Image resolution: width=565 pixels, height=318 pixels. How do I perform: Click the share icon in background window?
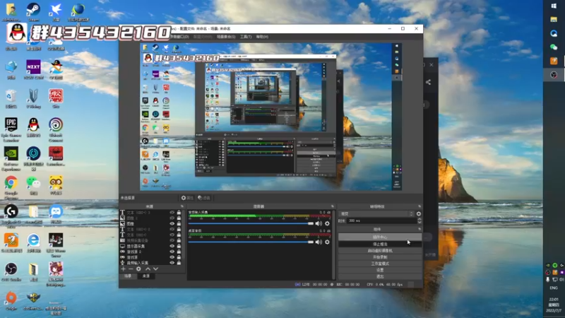(428, 82)
